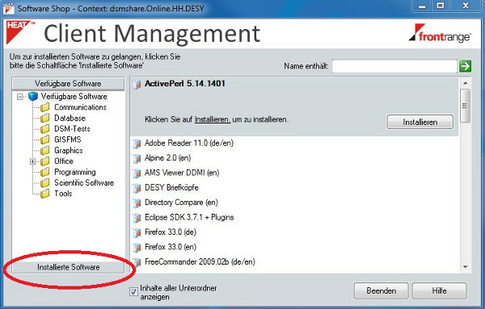
Task: Click the AMS Viewer DDMI package icon
Action: point(137,173)
